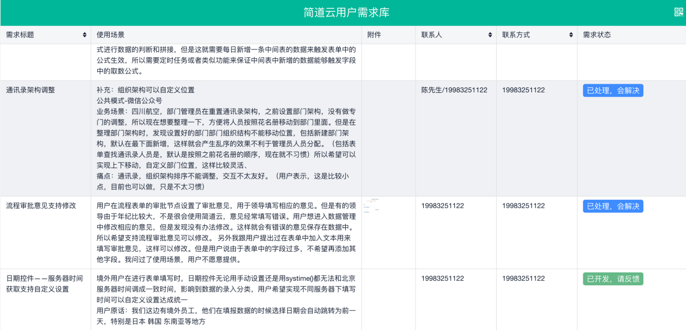Click the 使用场景 column header
Viewport: 686px width, 330px height.
pyautogui.click(x=110, y=35)
